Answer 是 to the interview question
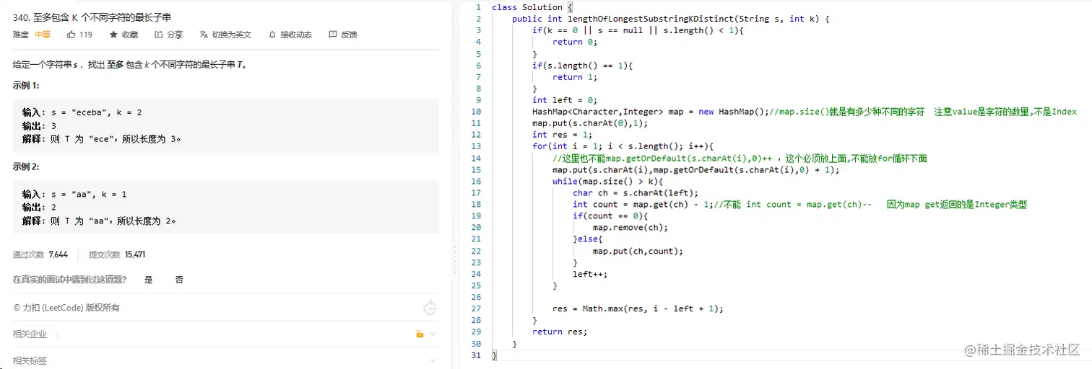The height and width of the screenshot is (369, 1092). click(149, 280)
